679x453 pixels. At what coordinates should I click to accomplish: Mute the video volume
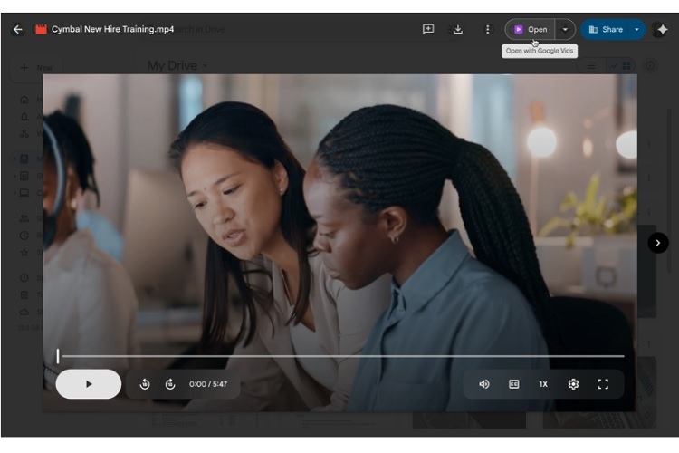click(x=484, y=384)
